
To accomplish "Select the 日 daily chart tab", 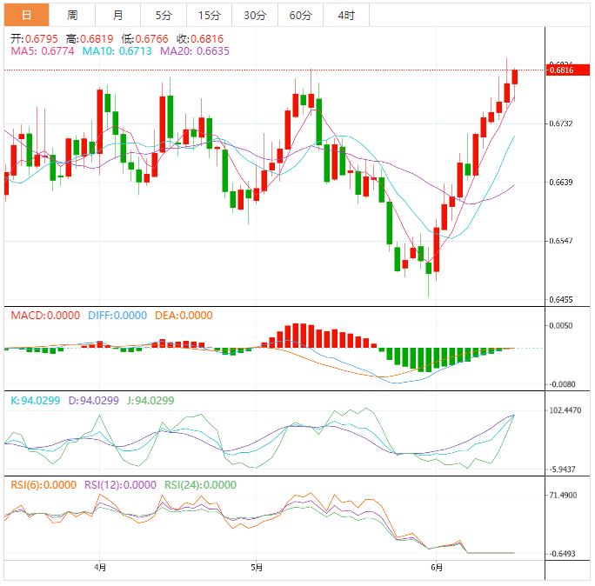I will coord(26,16).
